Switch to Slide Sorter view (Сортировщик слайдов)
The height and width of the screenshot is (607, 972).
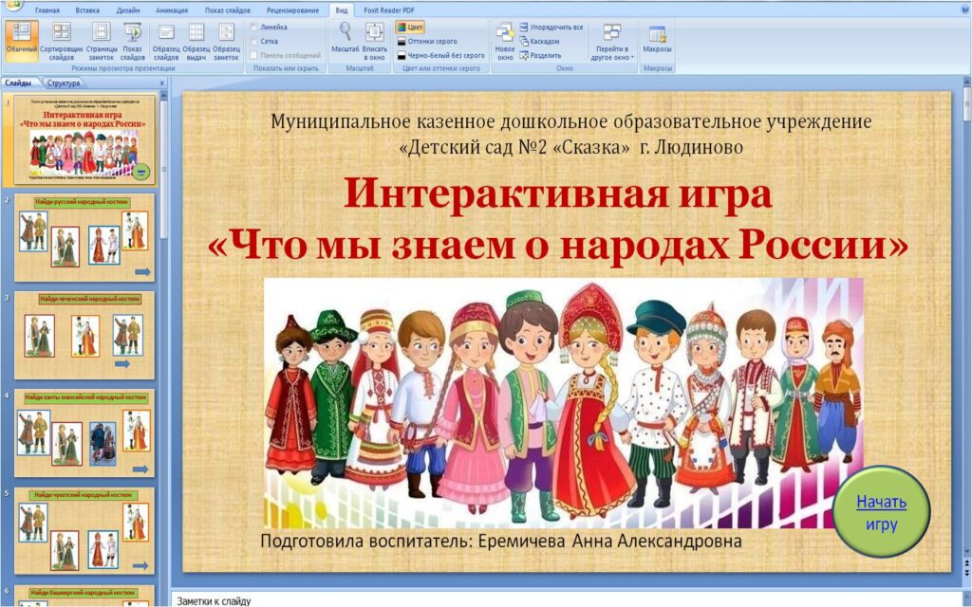(61, 43)
